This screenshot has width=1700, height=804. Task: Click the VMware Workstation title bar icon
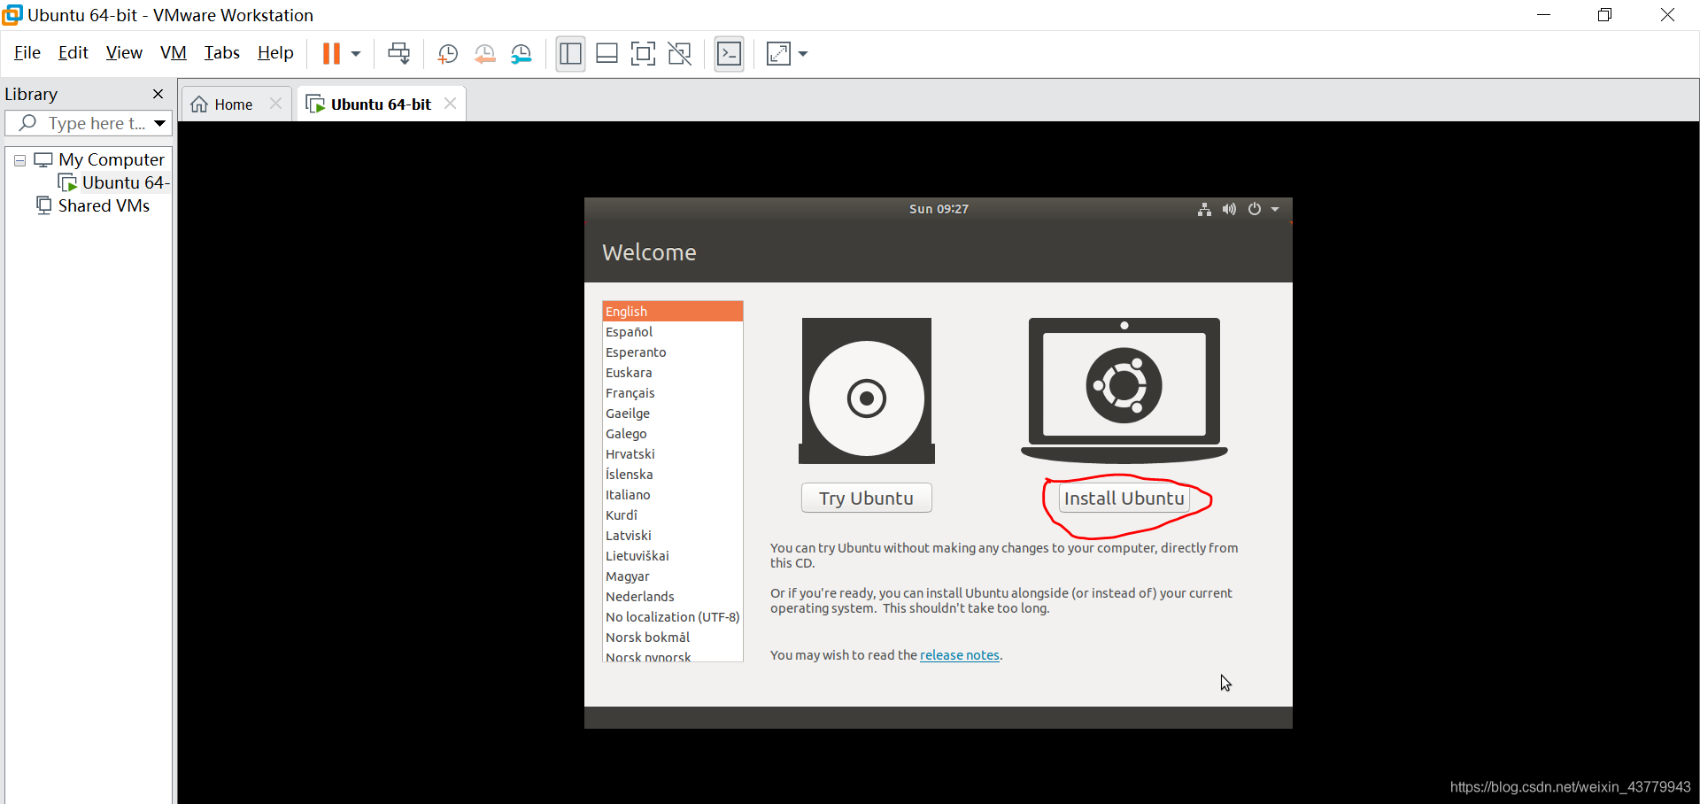point(12,15)
